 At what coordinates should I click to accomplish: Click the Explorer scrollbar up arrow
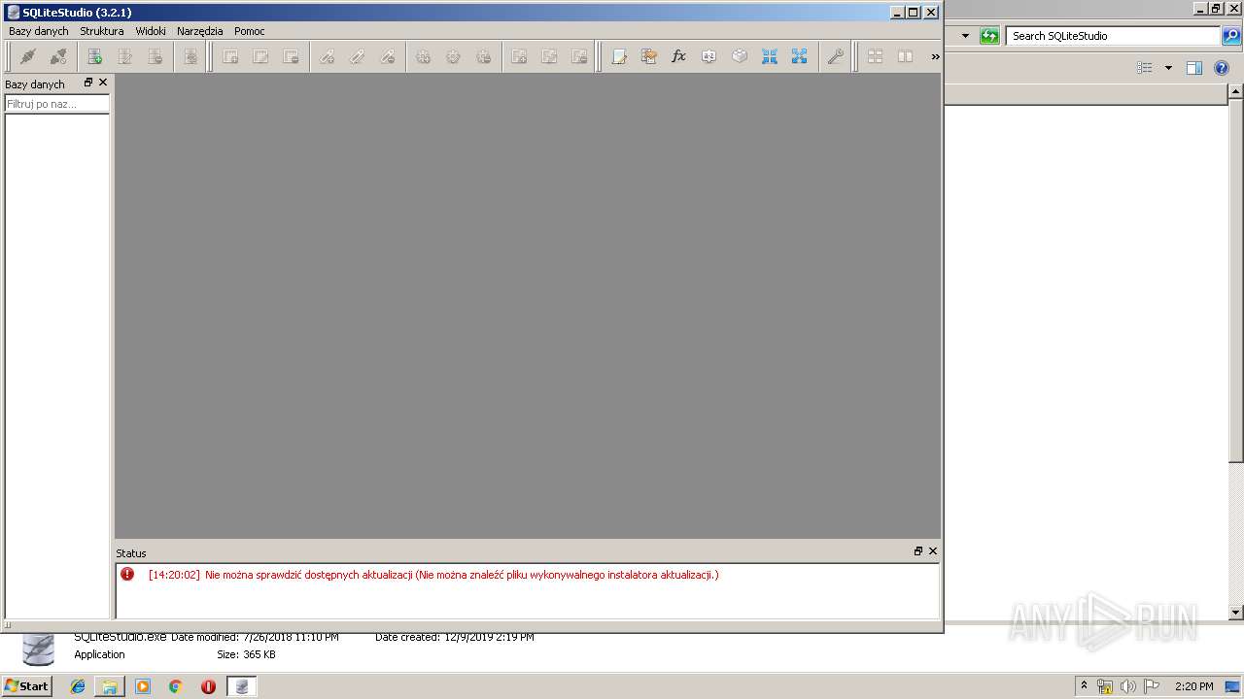1235,91
